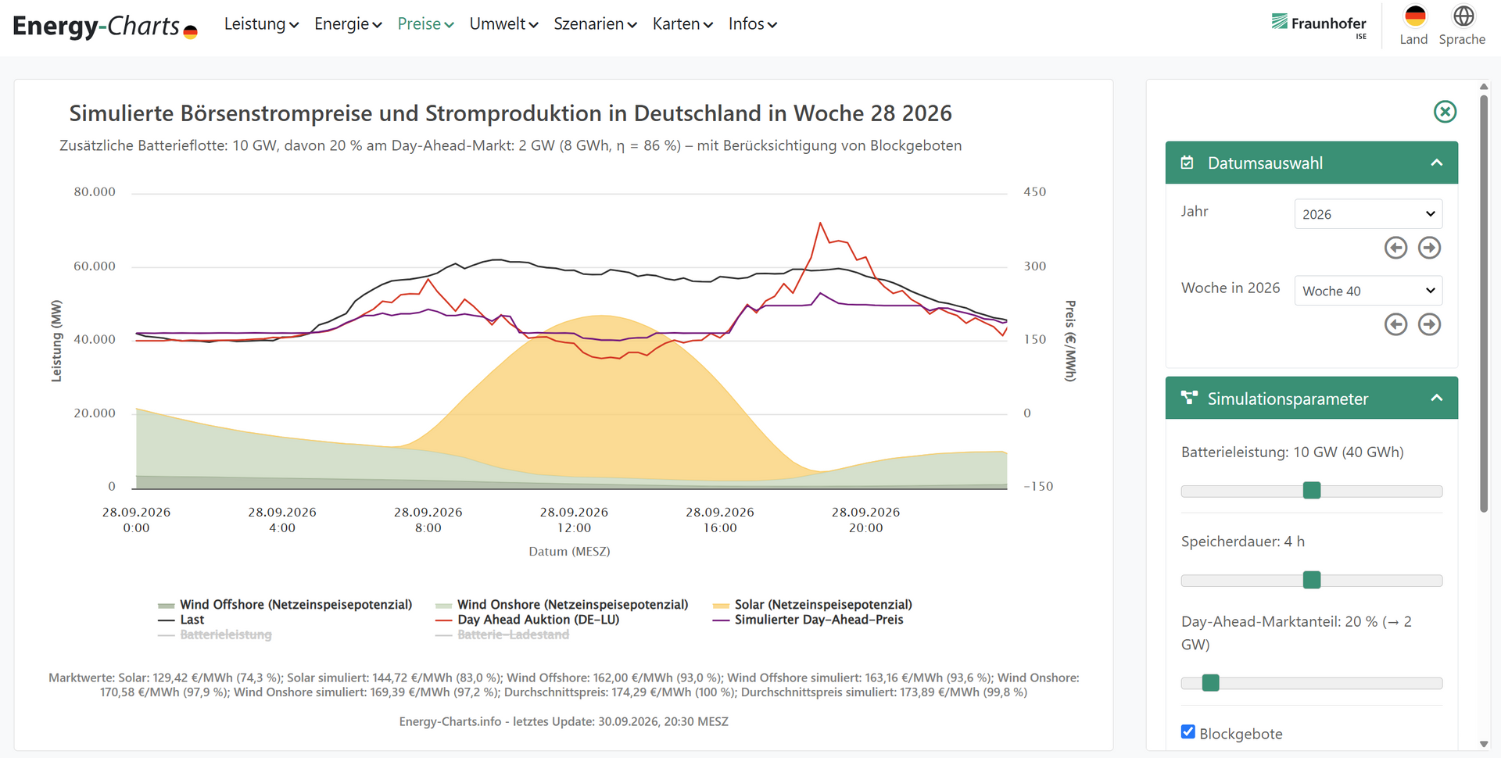This screenshot has height=758, width=1501.
Task: Toggle Last legend series
Action: tap(181, 620)
